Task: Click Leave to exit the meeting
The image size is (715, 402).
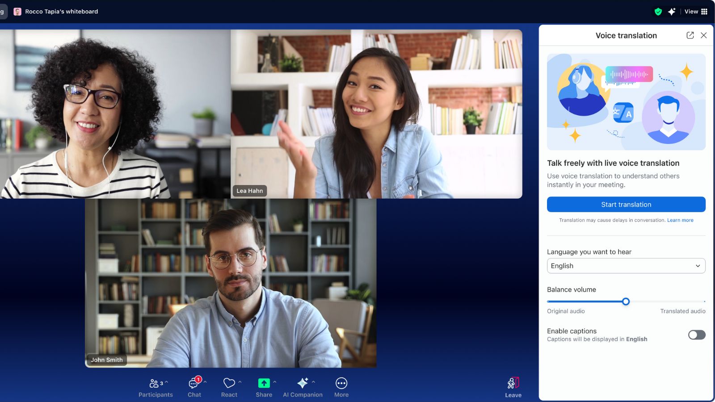Action: coord(513,386)
